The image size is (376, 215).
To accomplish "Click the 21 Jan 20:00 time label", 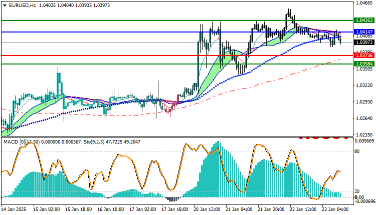I will (271, 209).
